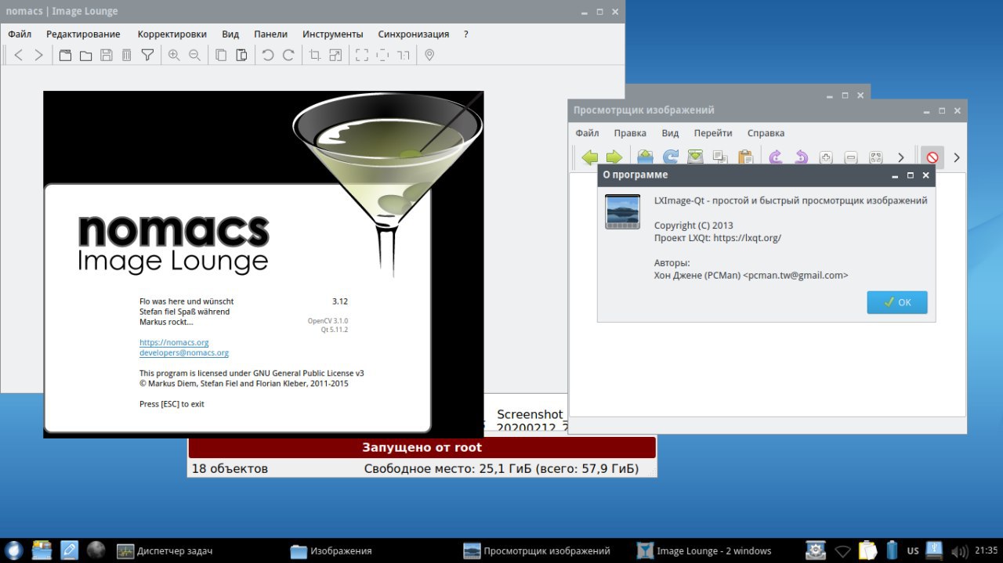Click the open file folder icon in nomacs

point(85,55)
